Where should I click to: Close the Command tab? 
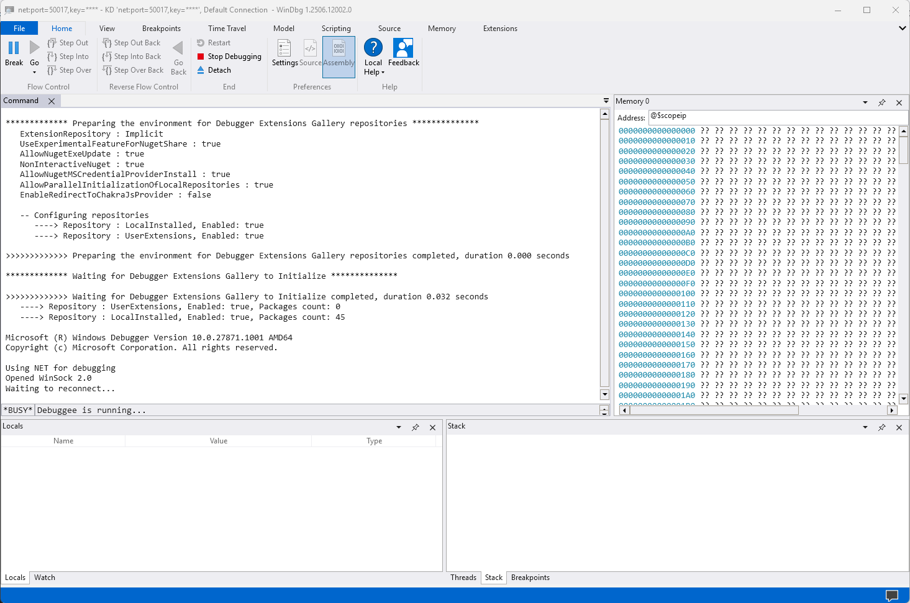pos(52,101)
